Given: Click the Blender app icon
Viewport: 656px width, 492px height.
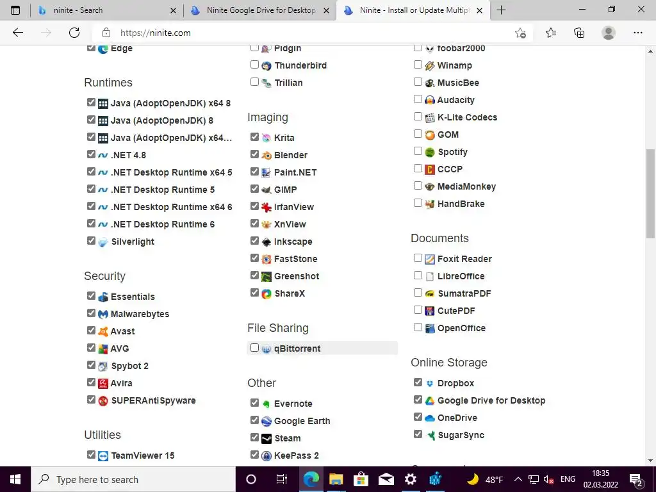Looking at the screenshot, I should click(266, 155).
